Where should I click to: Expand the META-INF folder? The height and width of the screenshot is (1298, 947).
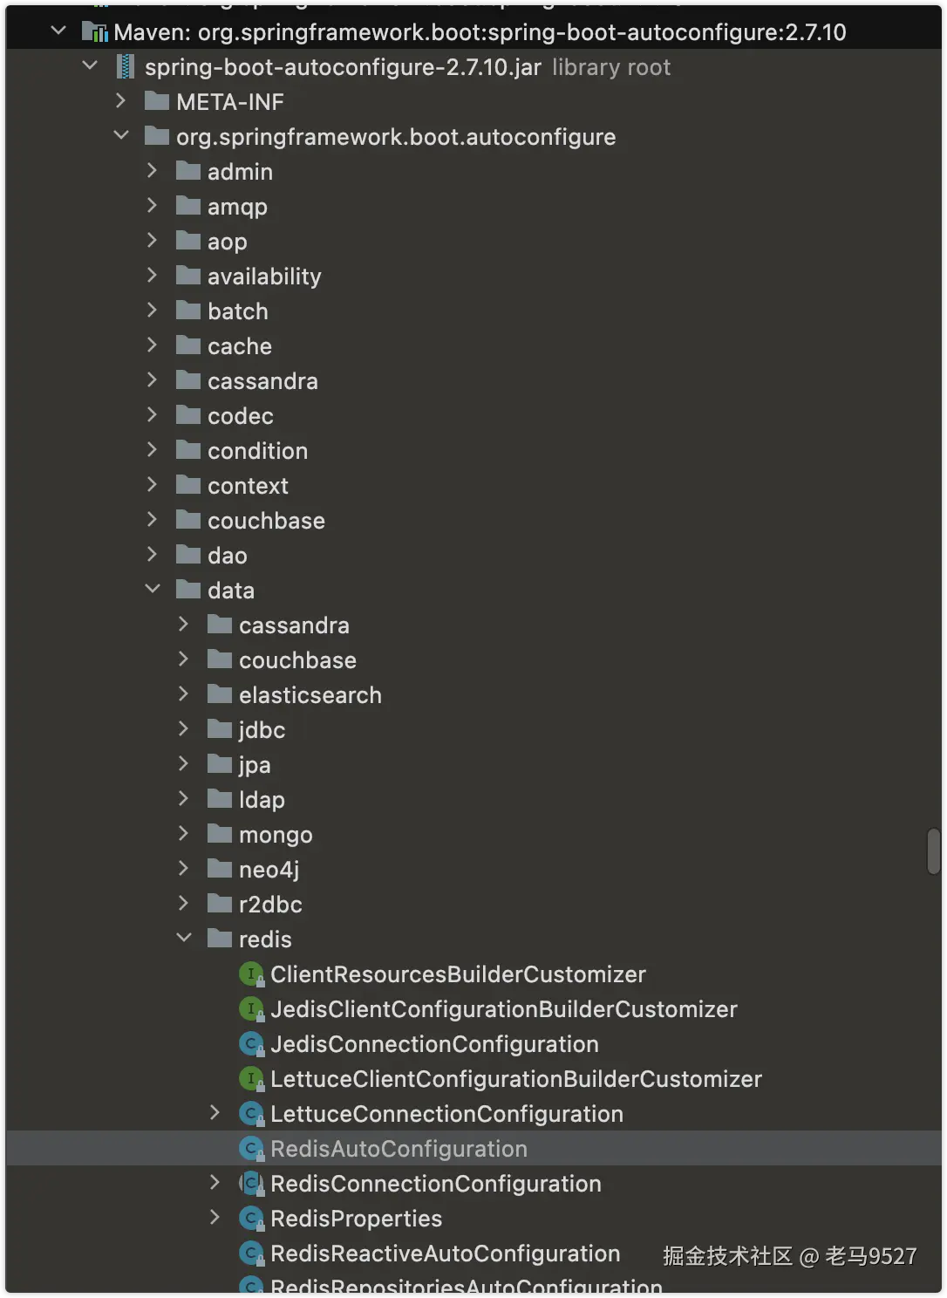click(x=121, y=101)
